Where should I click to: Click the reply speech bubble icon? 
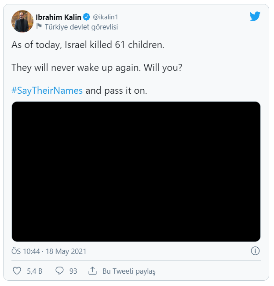tap(60, 271)
